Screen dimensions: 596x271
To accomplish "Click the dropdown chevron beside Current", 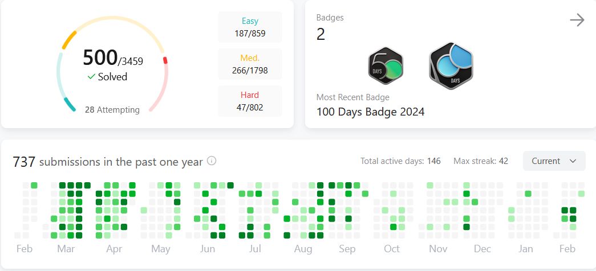I will (x=573, y=161).
